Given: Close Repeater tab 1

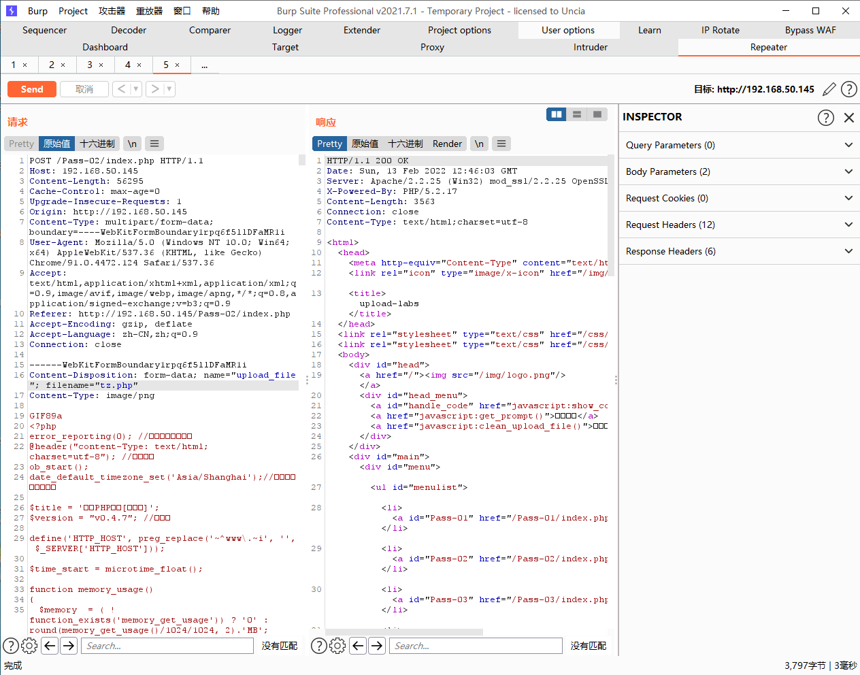Looking at the screenshot, I should click(25, 65).
